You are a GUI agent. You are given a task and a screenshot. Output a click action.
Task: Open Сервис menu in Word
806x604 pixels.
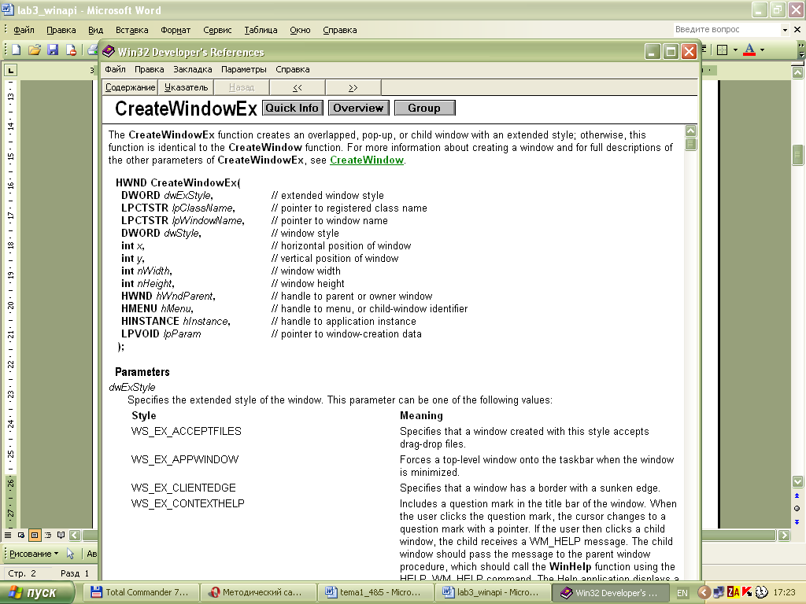pos(217,30)
